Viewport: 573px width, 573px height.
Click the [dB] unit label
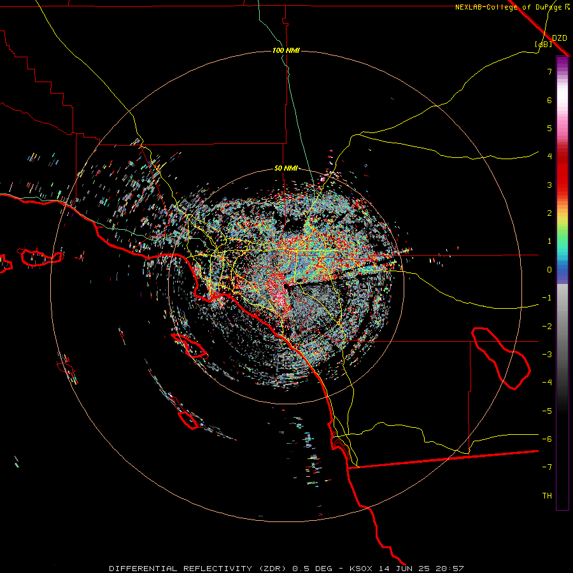(543, 44)
